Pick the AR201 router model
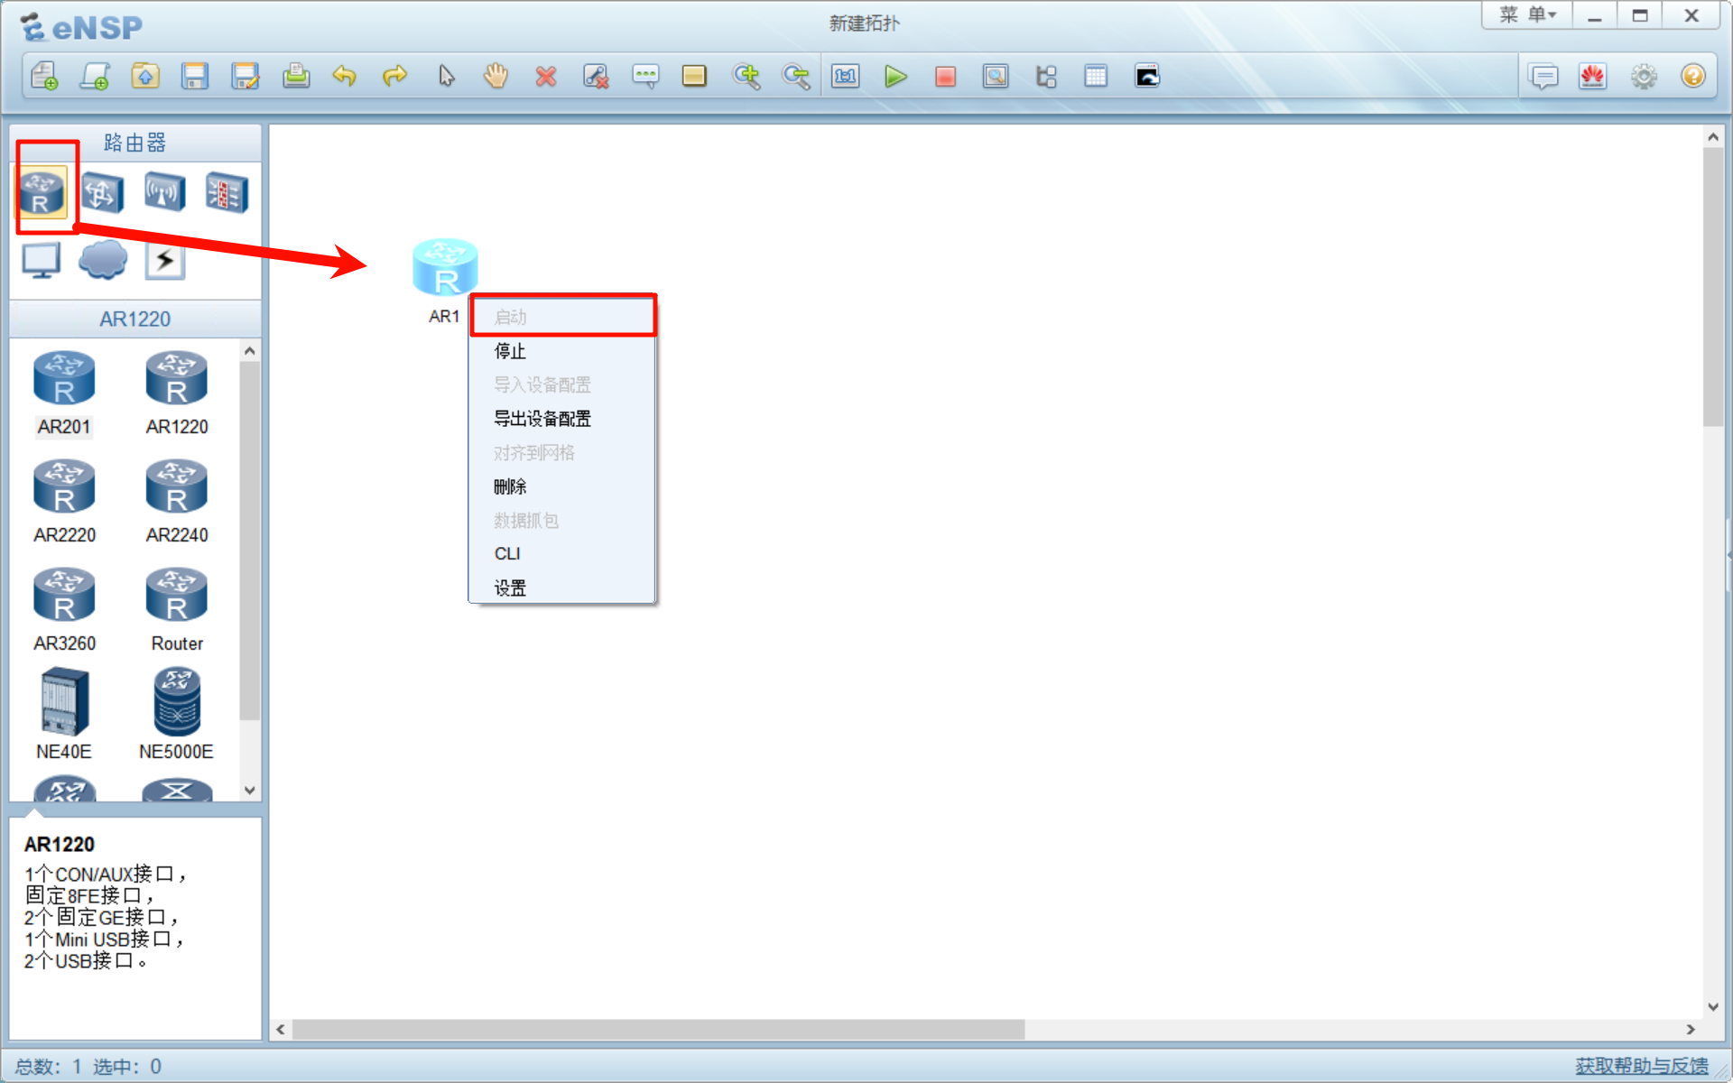 click(64, 393)
